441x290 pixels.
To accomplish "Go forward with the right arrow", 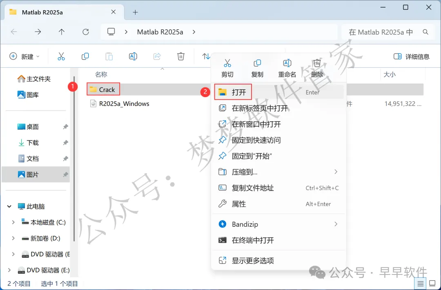I will pos(38,32).
